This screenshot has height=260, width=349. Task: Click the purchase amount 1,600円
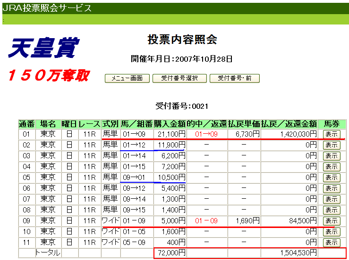[173, 232]
